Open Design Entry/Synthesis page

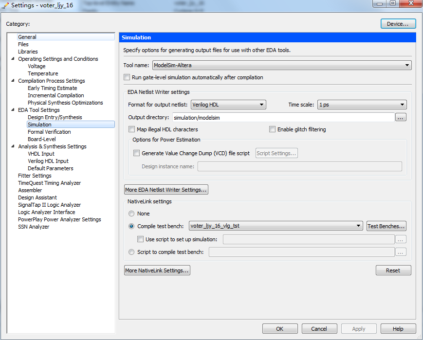click(55, 117)
